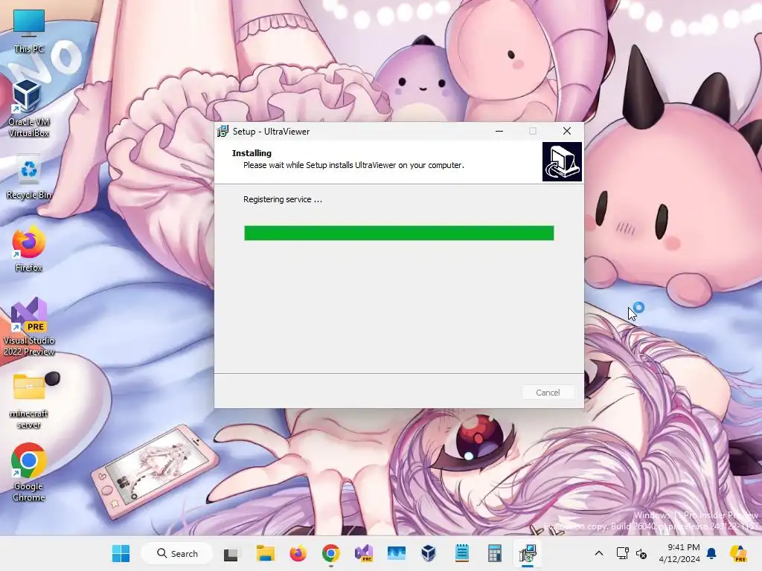Screen dimensions: 762x571
Task: Open the notification bell
Action: click(711, 553)
